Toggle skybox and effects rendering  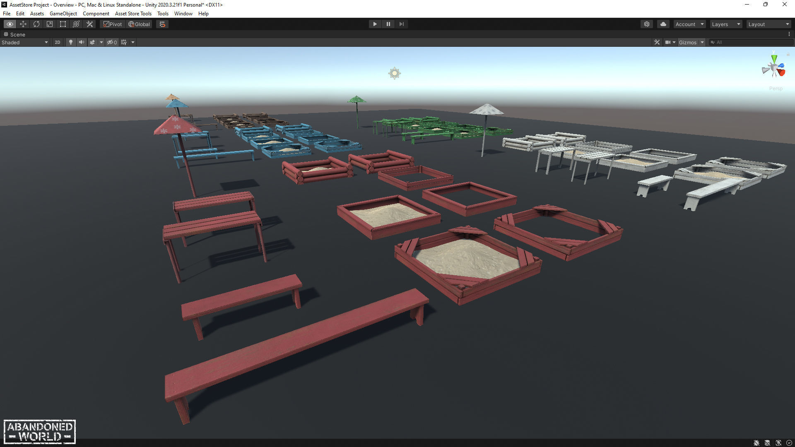92,42
